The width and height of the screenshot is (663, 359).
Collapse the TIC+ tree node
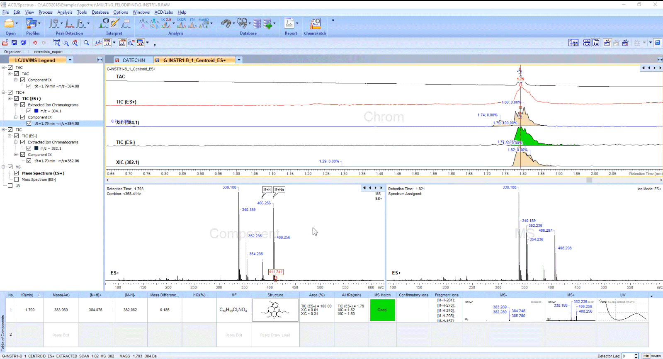point(4,92)
